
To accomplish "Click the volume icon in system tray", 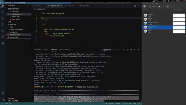I will (x=183, y=1).
